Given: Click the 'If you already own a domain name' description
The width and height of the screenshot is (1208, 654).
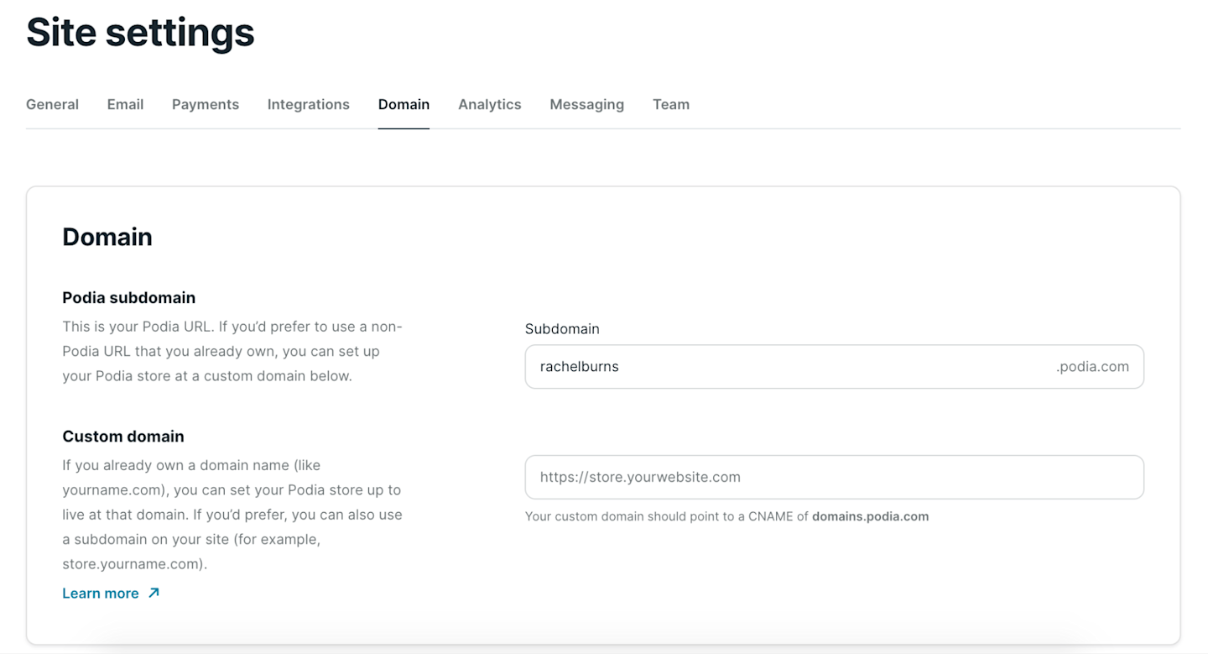Looking at the screenshot, I should pyautogui.click(x=232, y=515).
